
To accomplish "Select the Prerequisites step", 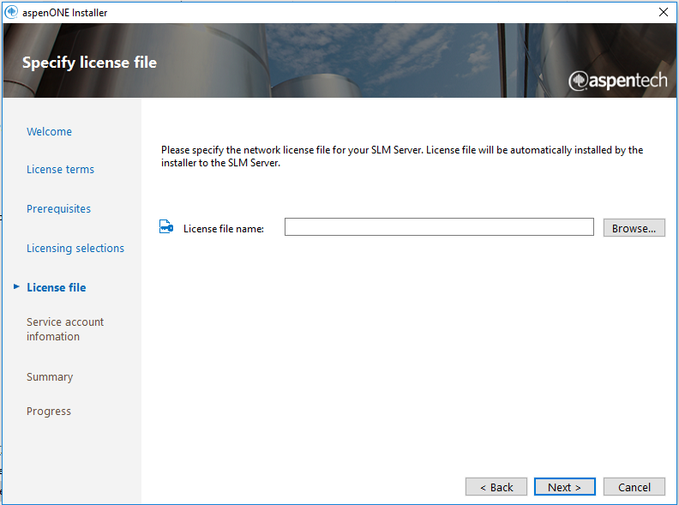I will pyautogui.click(x=58, y=208).
